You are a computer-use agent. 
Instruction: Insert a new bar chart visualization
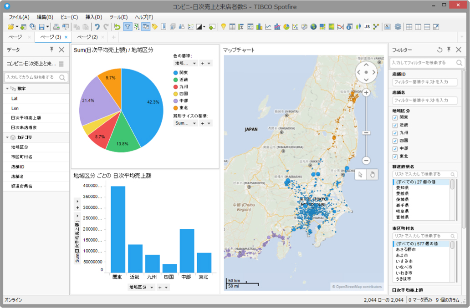coord(258,27)
